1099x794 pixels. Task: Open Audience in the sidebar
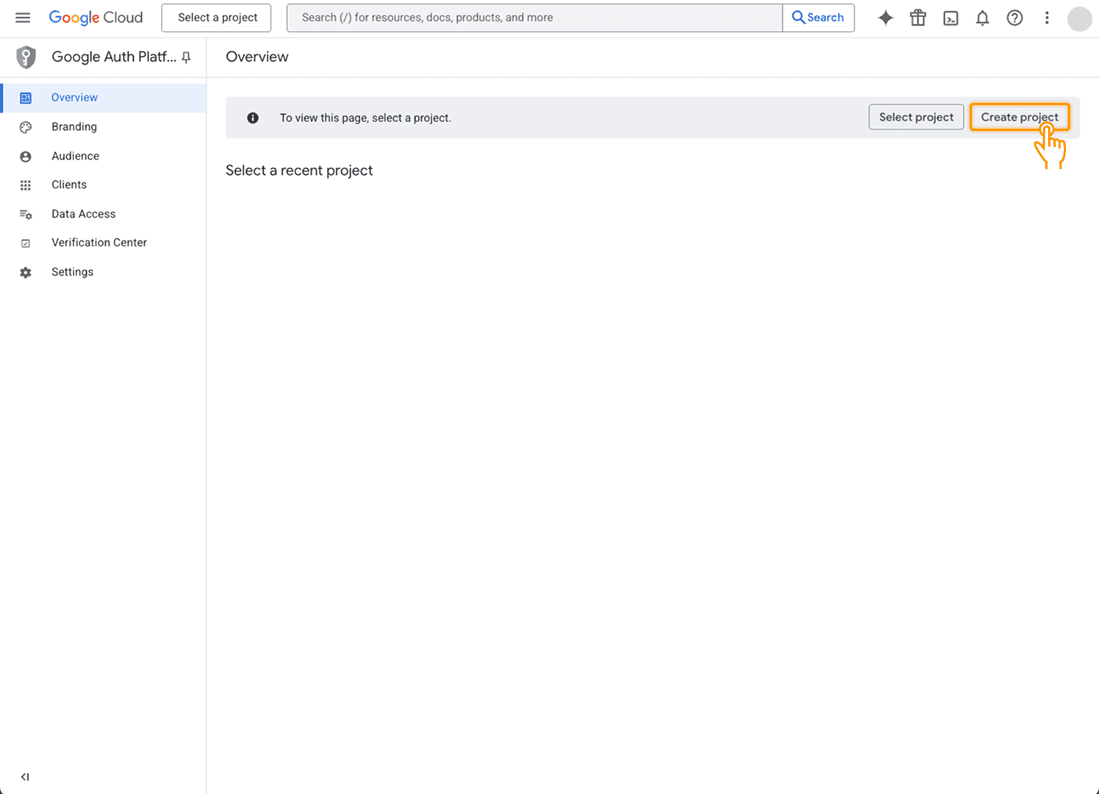[103, 156]
